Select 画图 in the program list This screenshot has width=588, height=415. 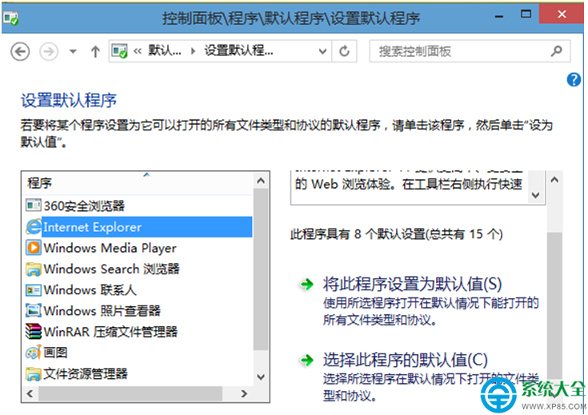(138, 353)
